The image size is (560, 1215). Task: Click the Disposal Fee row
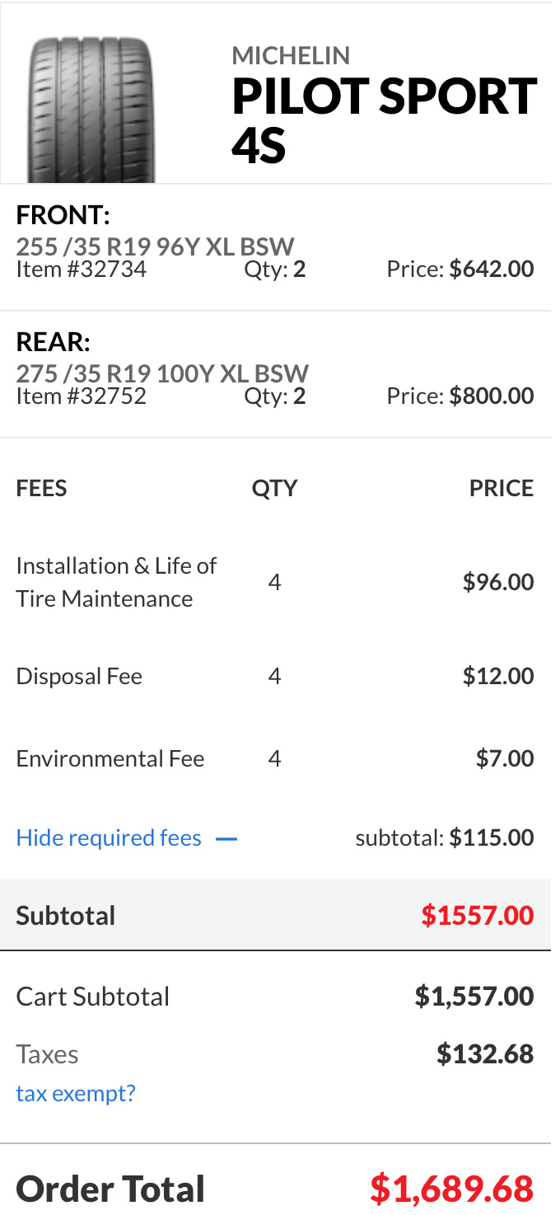click(x=79, y=676)
